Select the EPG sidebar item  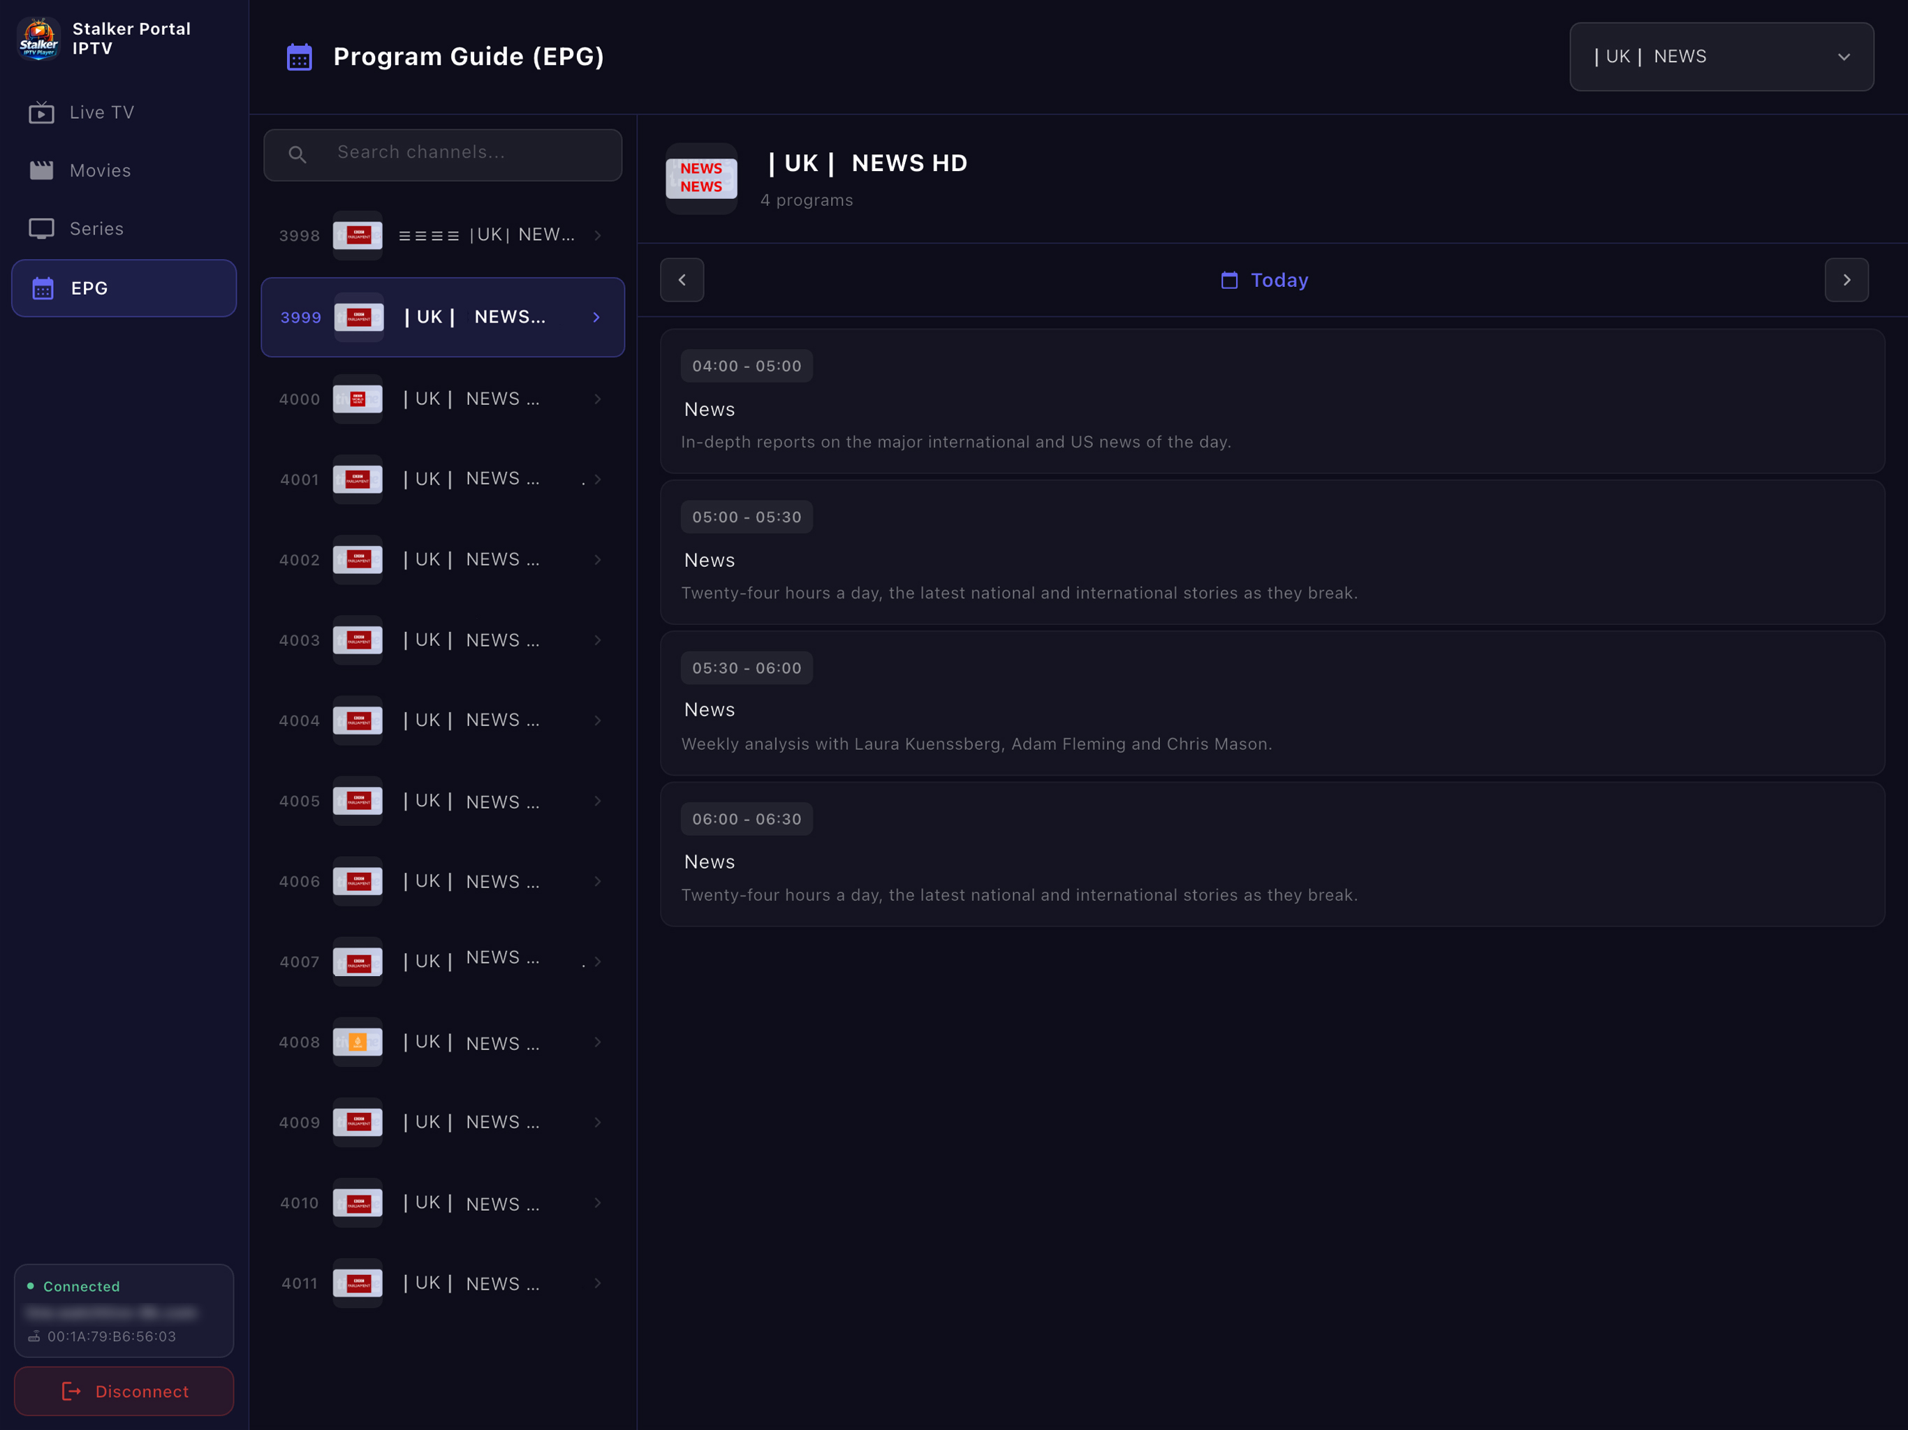pos(124,288)
